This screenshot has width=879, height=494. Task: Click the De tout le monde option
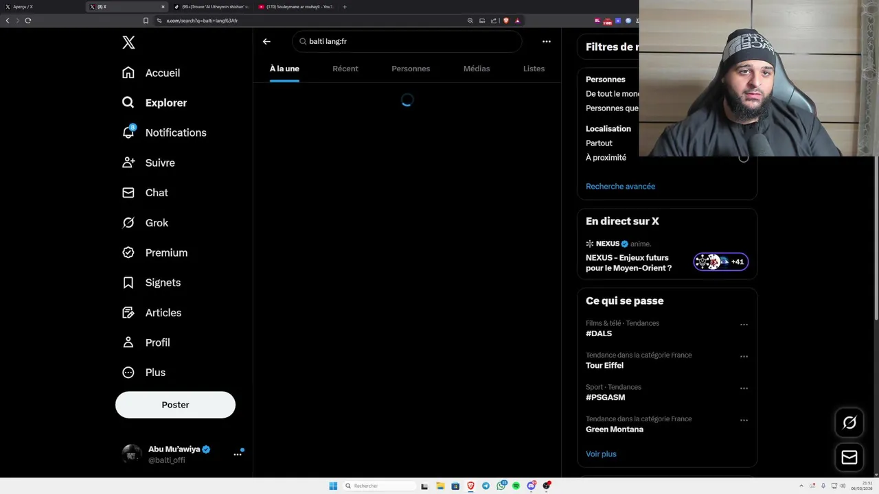(x=612, y=94)
